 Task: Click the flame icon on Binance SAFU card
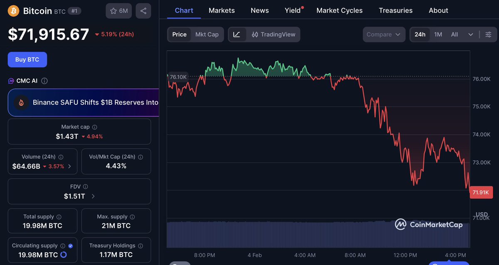[21, 102]
